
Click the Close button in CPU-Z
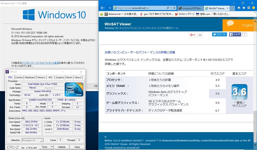click(77, 147)
